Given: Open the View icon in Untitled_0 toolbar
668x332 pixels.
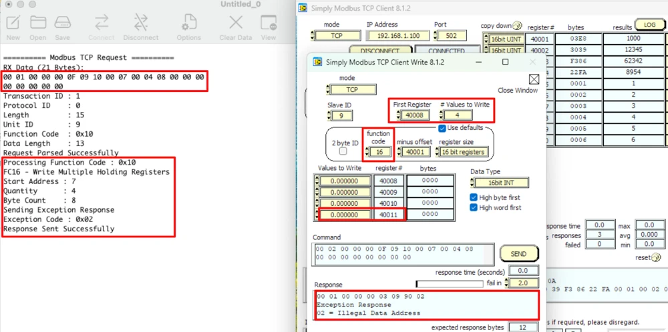Looking at the screenshot, I should pyautogui.click(x=269, y=22).
